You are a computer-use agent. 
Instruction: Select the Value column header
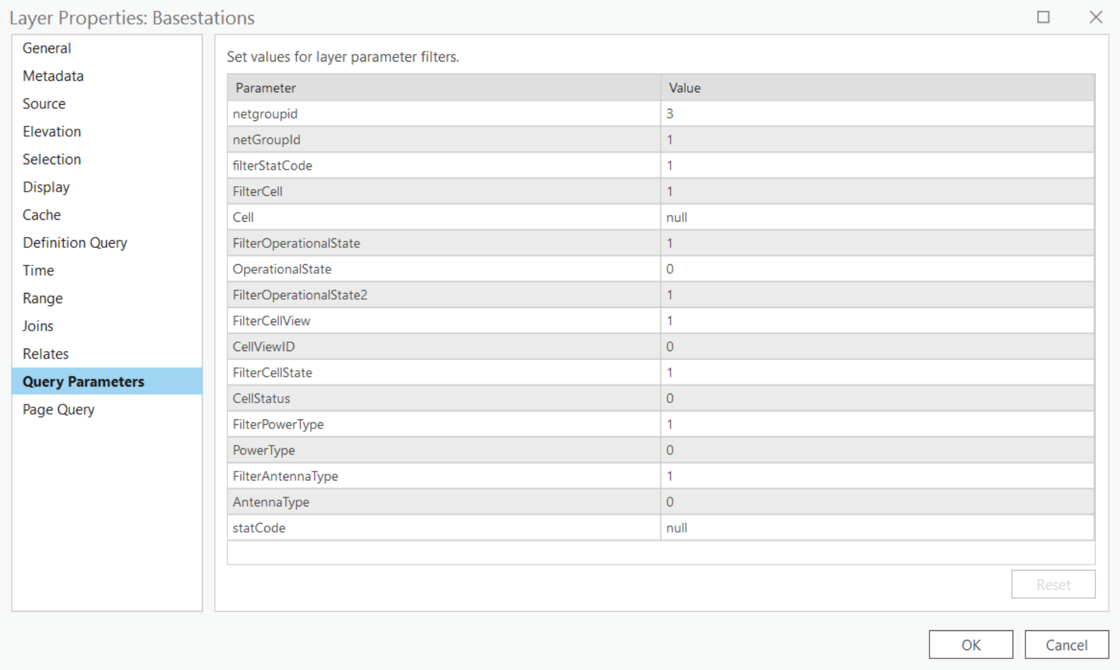[877, 88]
